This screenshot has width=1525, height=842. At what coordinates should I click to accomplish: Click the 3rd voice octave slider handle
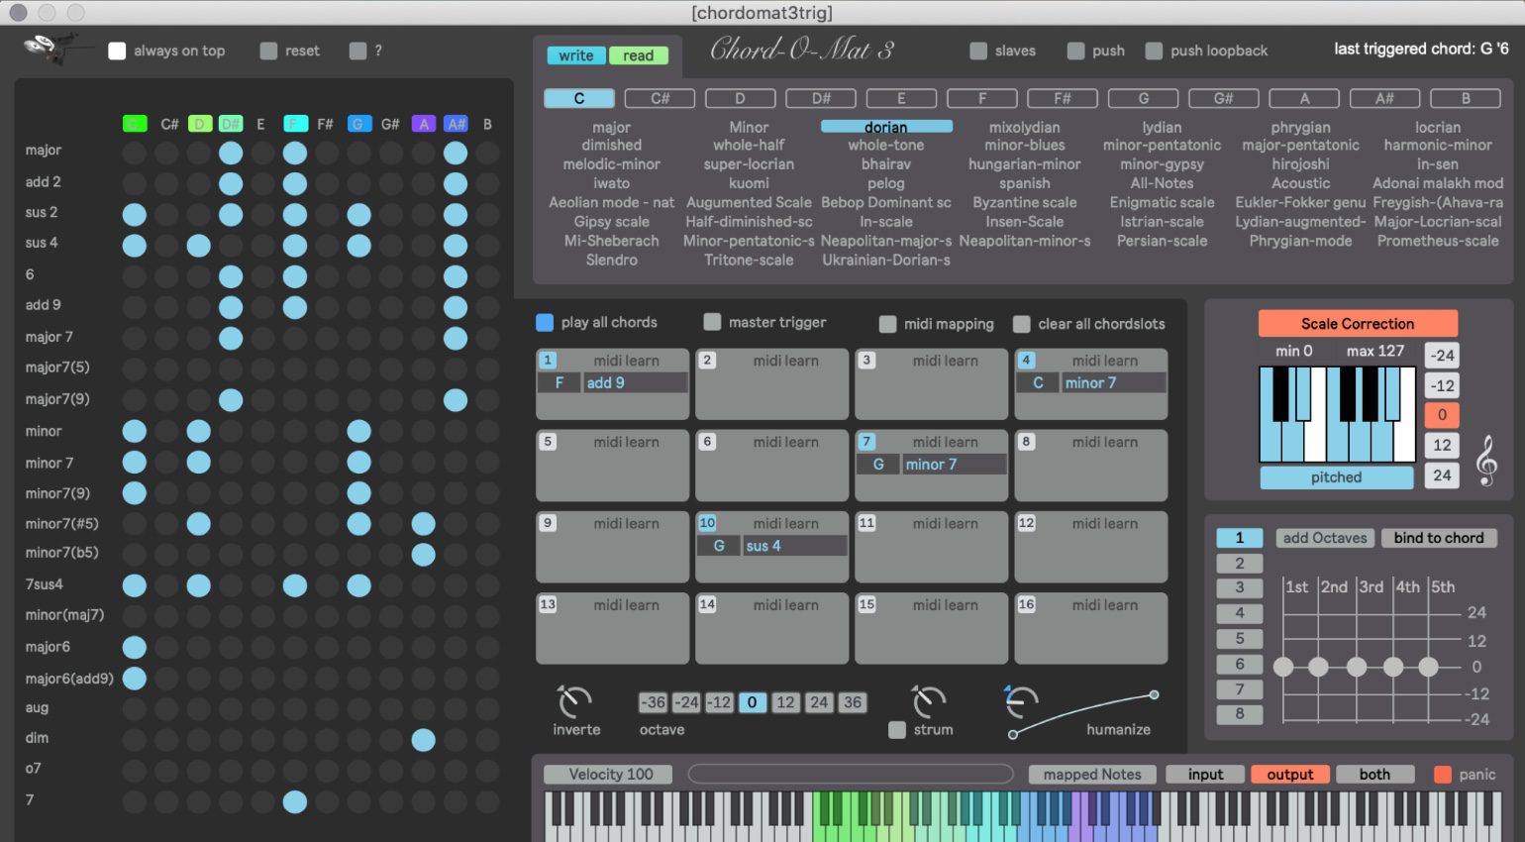1357,667
